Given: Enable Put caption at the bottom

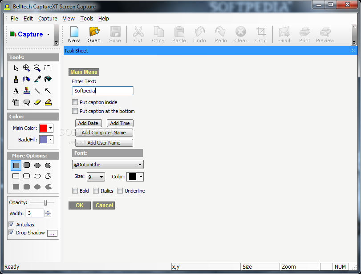Looking at the screenshot, I should click(x=75, y=111).
